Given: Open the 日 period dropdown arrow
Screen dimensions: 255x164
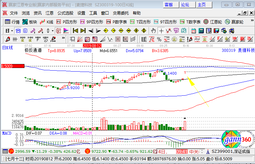Looking at the screenshot, I should 12,31.
